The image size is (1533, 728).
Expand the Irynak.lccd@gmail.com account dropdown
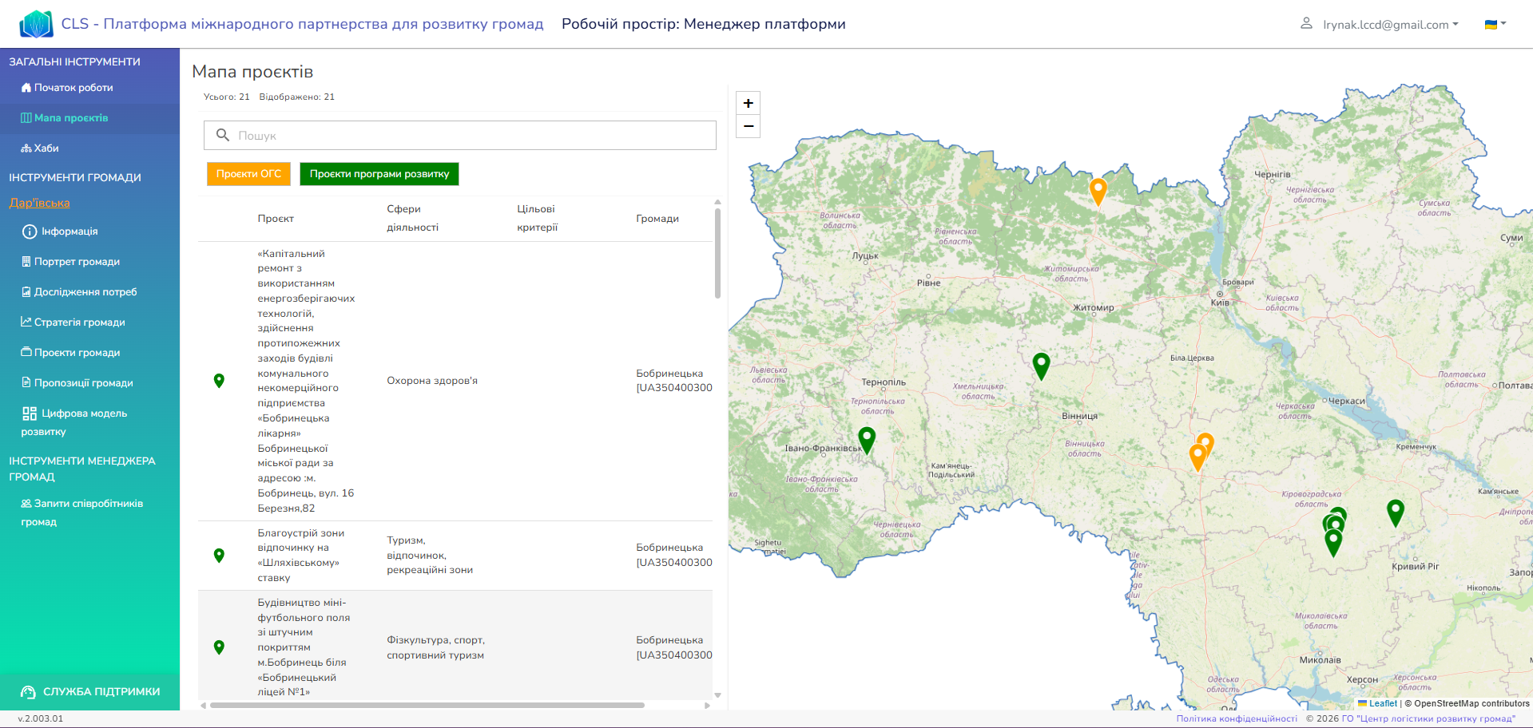1390,25
